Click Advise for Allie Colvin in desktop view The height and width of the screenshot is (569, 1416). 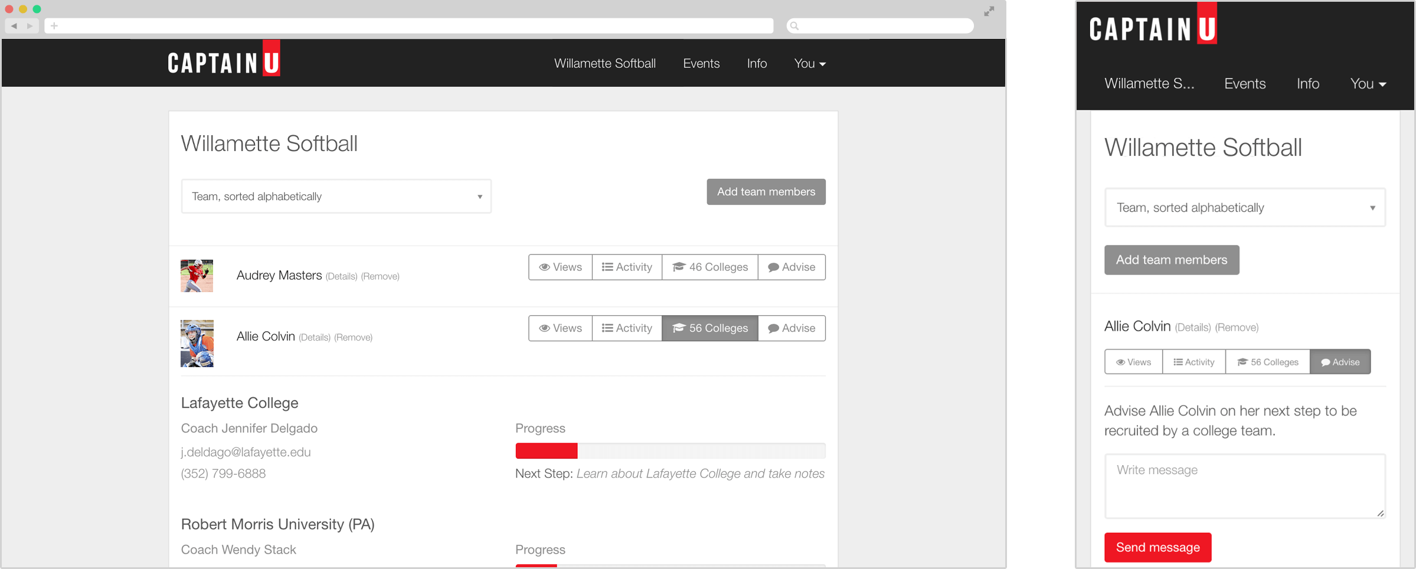(792, 328)
